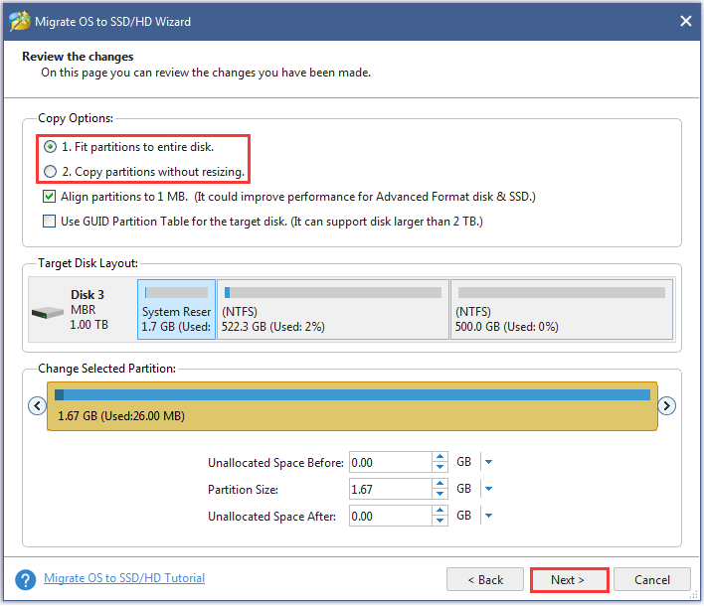Image resolution: width=704 pixels, height=606 pixels.
Task: Click right arrow beside partition bar
Action: point(667,406)
